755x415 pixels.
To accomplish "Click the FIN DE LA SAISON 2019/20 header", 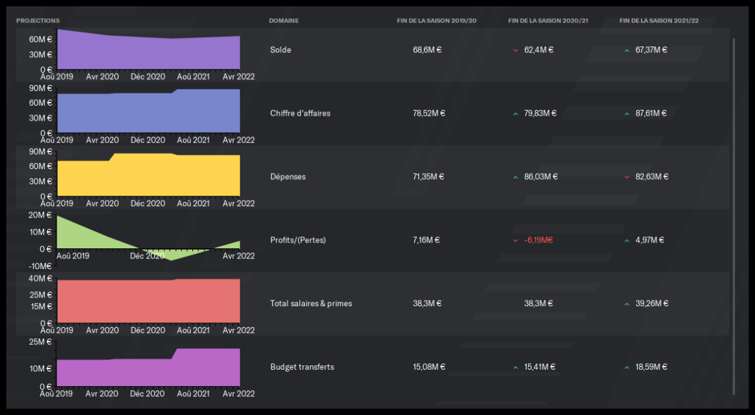I will (437, 21).
